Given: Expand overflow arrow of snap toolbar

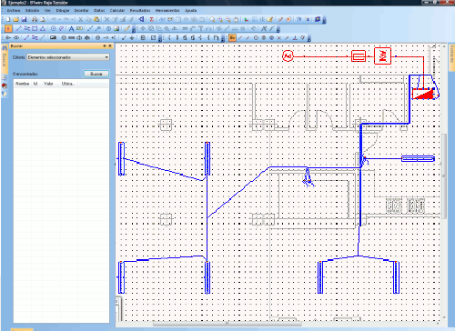Looking at the screenshot, I should point(308,38).
